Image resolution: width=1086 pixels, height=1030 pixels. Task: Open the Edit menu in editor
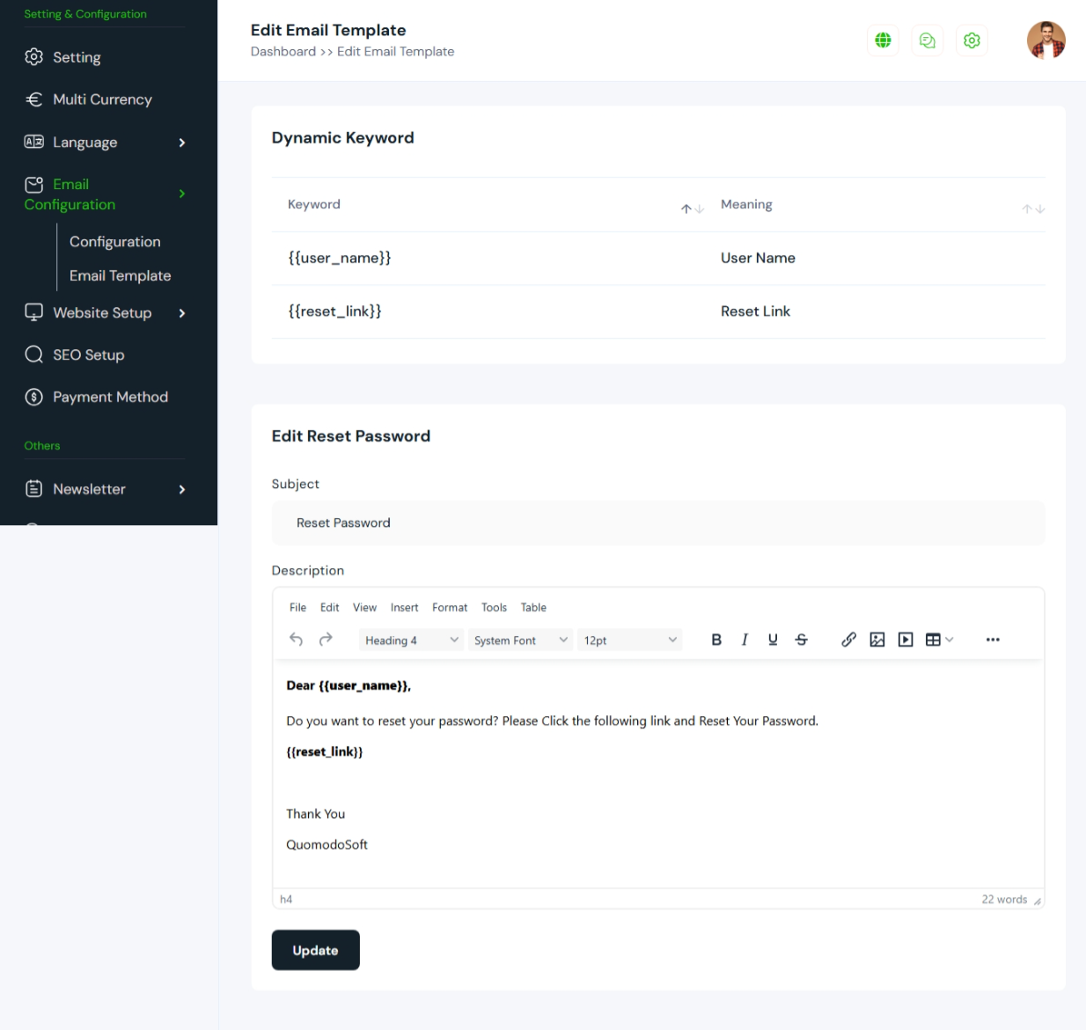(x=330, y=608)
